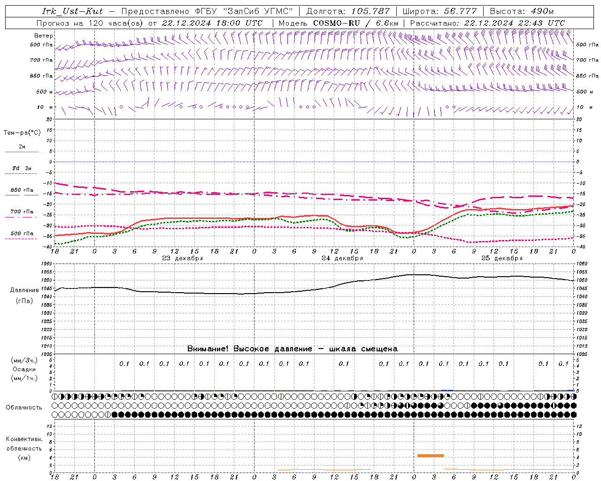Click the 25 декабря date label
The width and height of the screenshot is (601, 481).
(502, 258)
